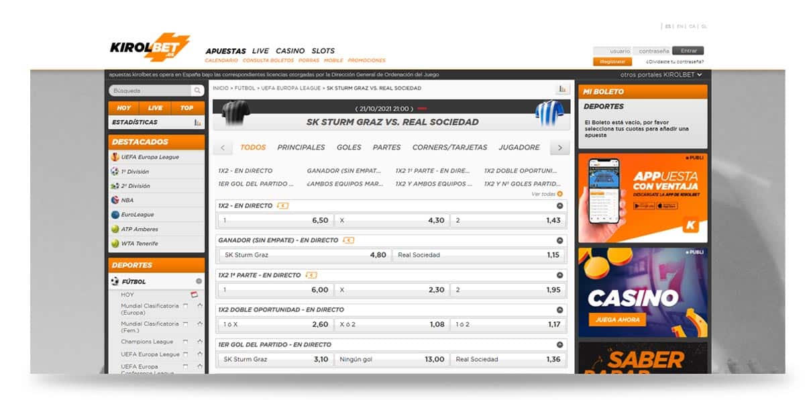Screen dimensions: 805x400
Task: Open the APUESTAS main menu
Action: pyautogui.click(x=225, y=51)
